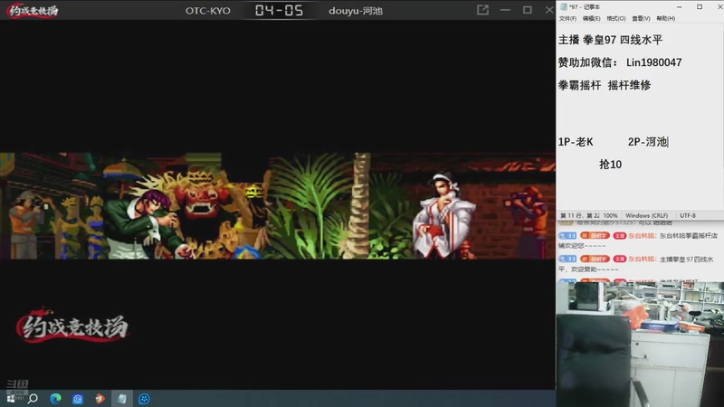Minimize the Notepad window
The width and height of the screenshot is (724, 407).
coord(680,7)
